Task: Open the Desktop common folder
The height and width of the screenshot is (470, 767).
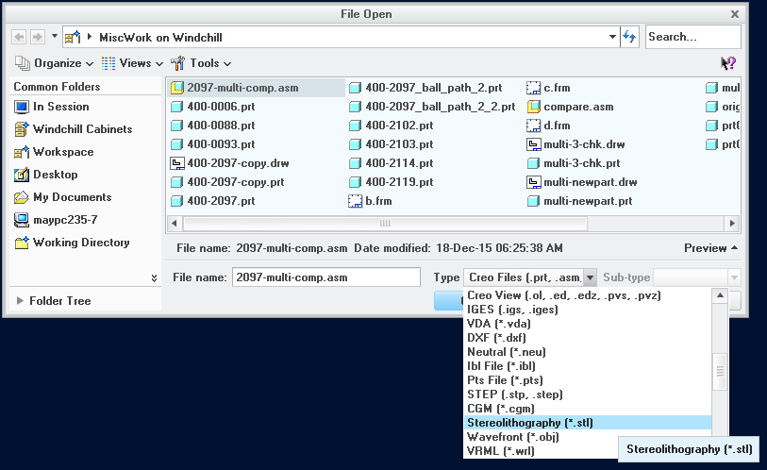Action: 46,175
